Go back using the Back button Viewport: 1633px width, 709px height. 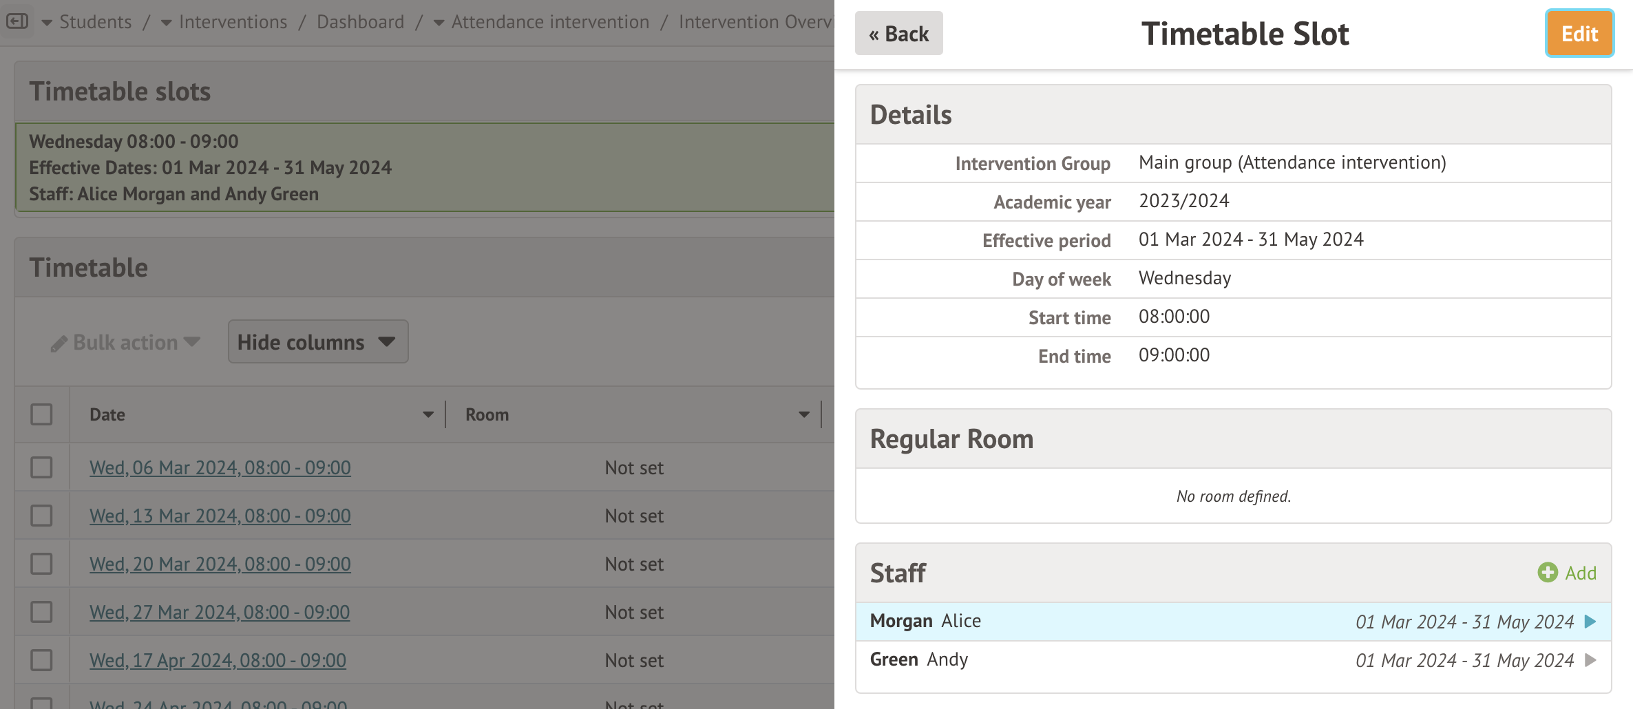tap(898, 34)
